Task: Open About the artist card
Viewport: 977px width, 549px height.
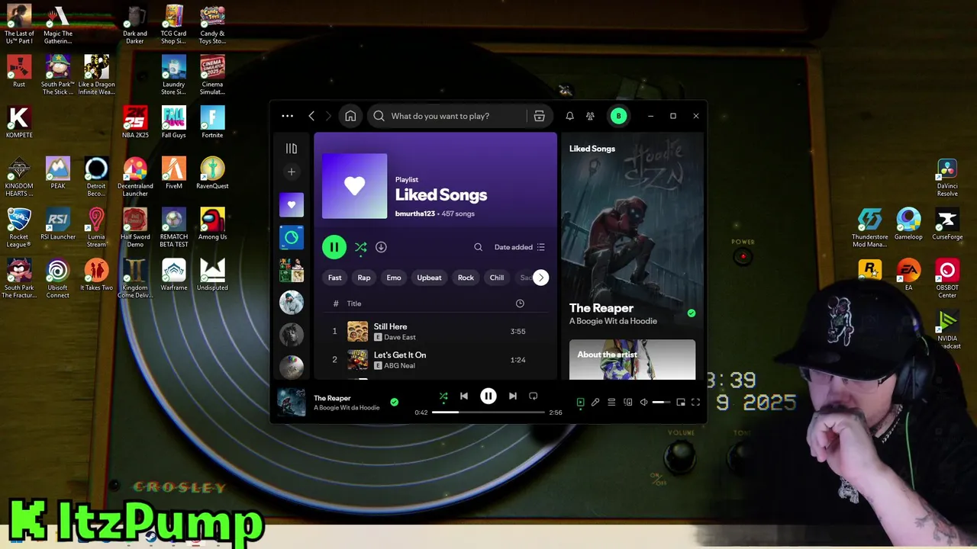Action: (632, 359)
